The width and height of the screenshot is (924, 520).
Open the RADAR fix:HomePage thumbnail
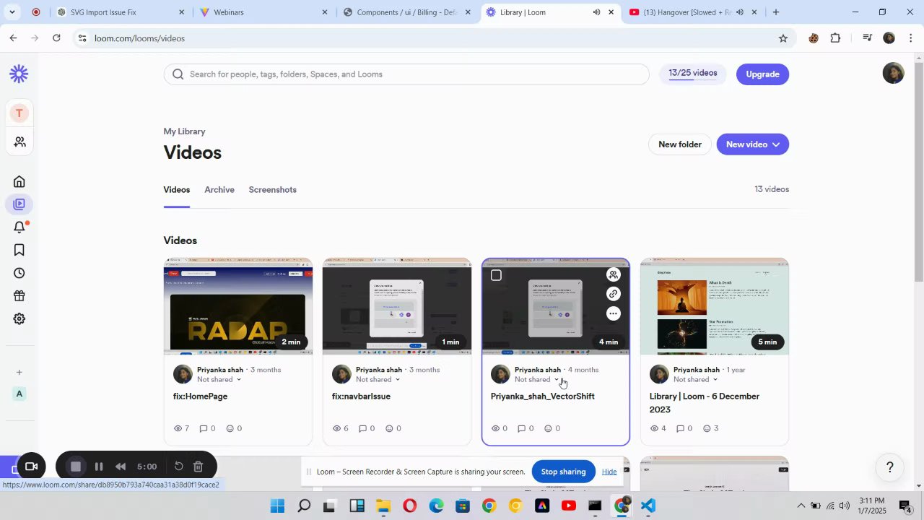tap(238, 306)
